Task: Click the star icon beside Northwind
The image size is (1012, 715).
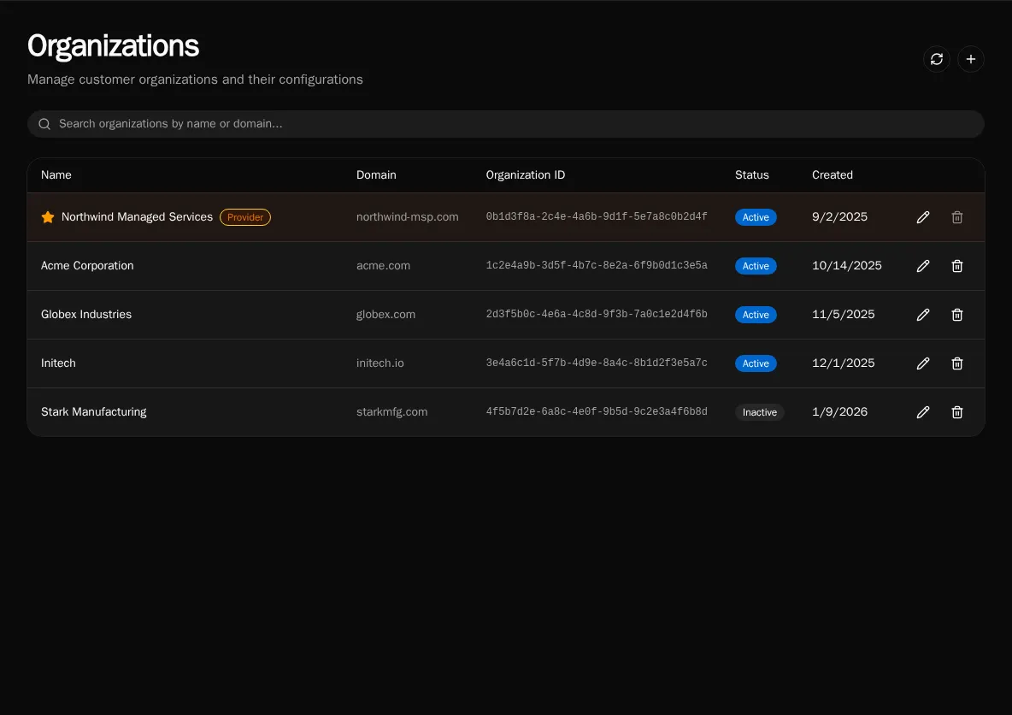Action: pos(48,217)
